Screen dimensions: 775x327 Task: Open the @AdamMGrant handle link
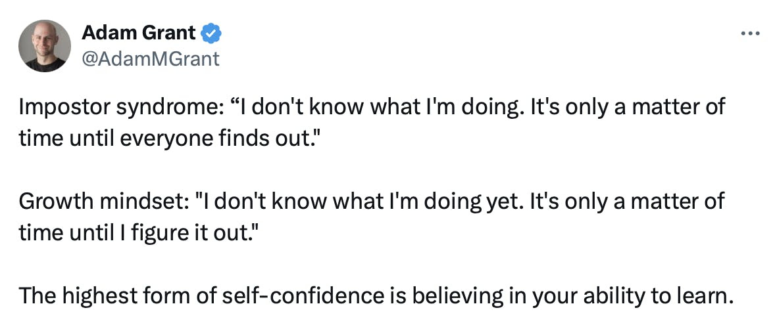150,59
